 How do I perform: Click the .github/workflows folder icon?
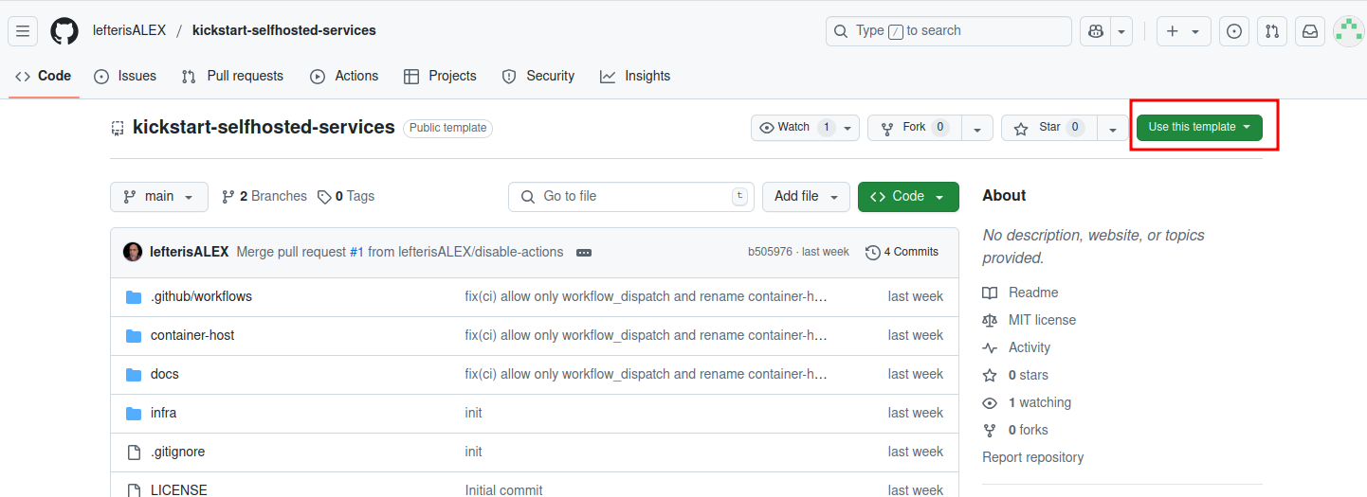134,297
